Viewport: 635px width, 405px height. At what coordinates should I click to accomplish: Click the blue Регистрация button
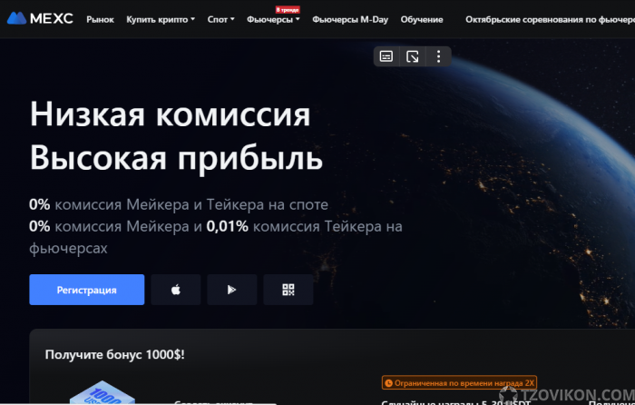click(87, 290)
